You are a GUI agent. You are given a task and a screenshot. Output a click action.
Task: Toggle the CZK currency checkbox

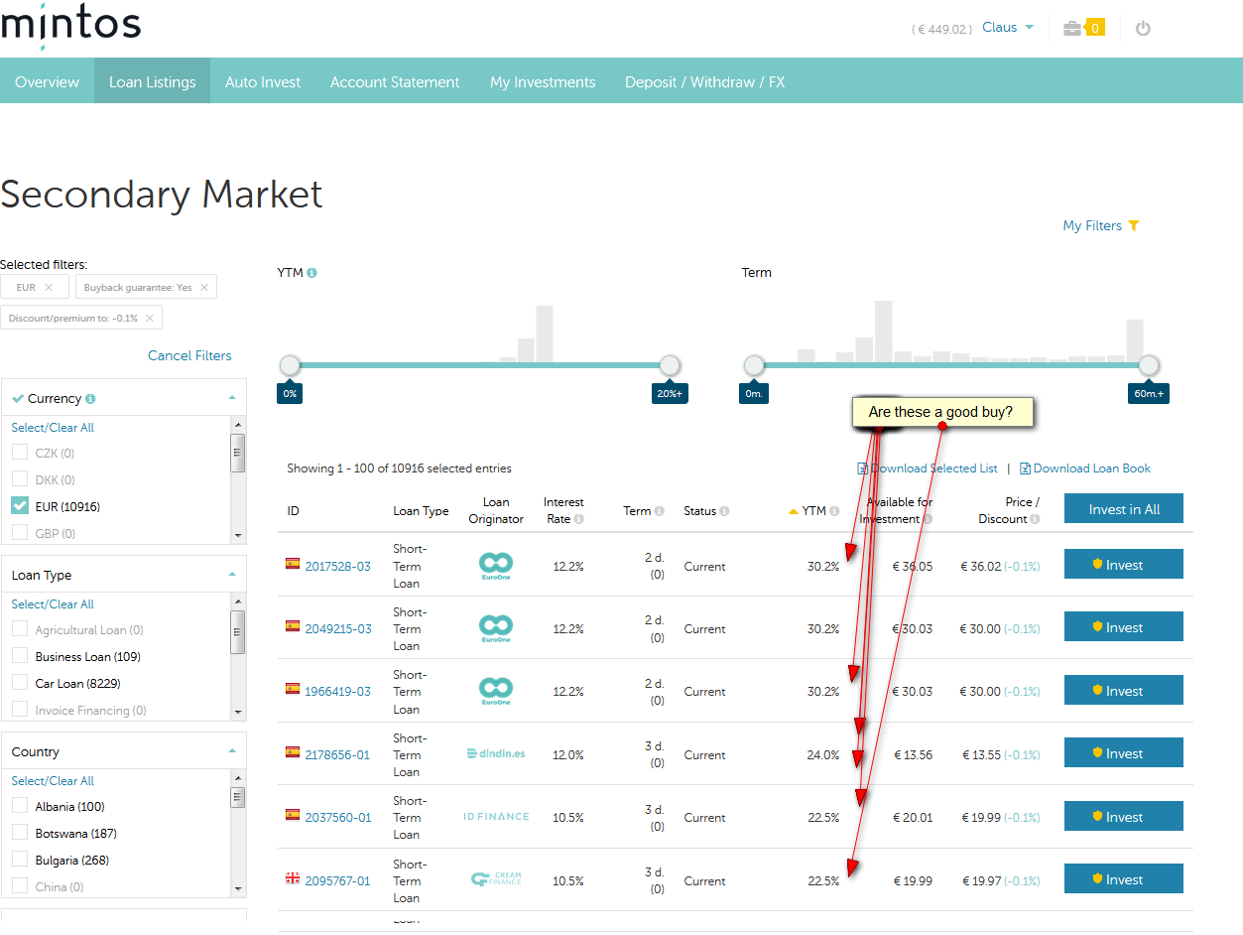tap(20, 453)
